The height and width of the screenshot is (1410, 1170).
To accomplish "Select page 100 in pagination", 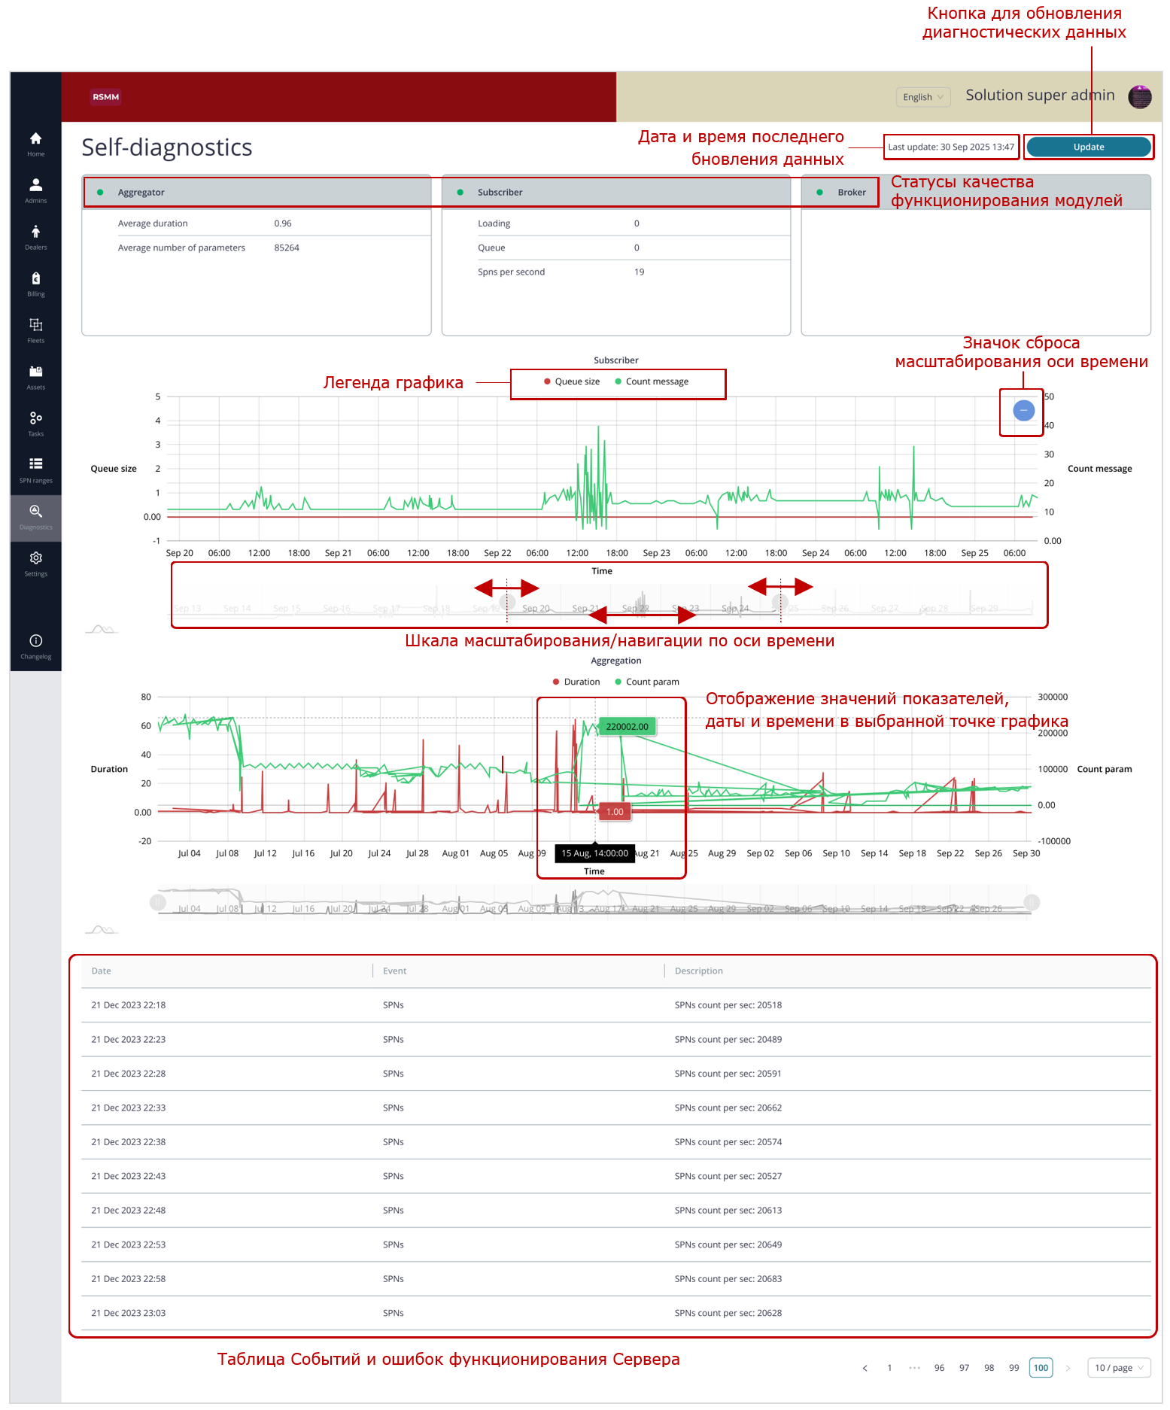I will (1041, 1368).
